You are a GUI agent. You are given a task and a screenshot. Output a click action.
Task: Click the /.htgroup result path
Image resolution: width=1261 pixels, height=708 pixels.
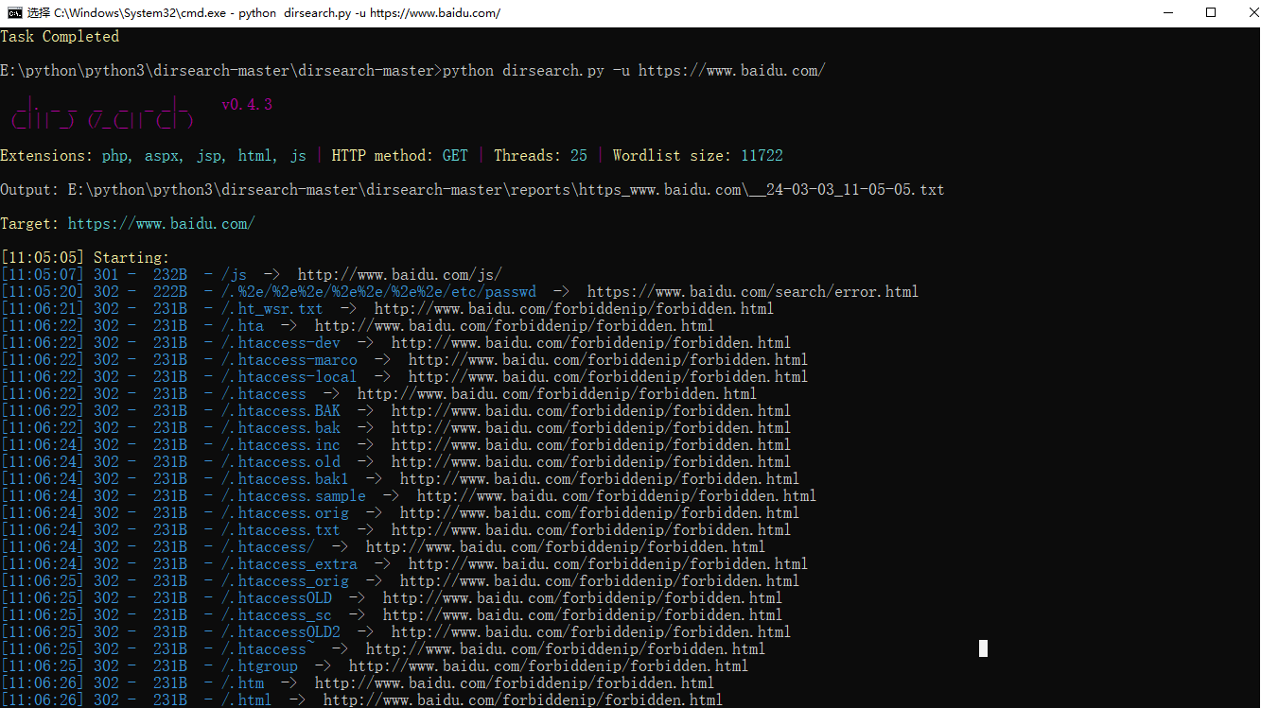[x=259, y=666]
